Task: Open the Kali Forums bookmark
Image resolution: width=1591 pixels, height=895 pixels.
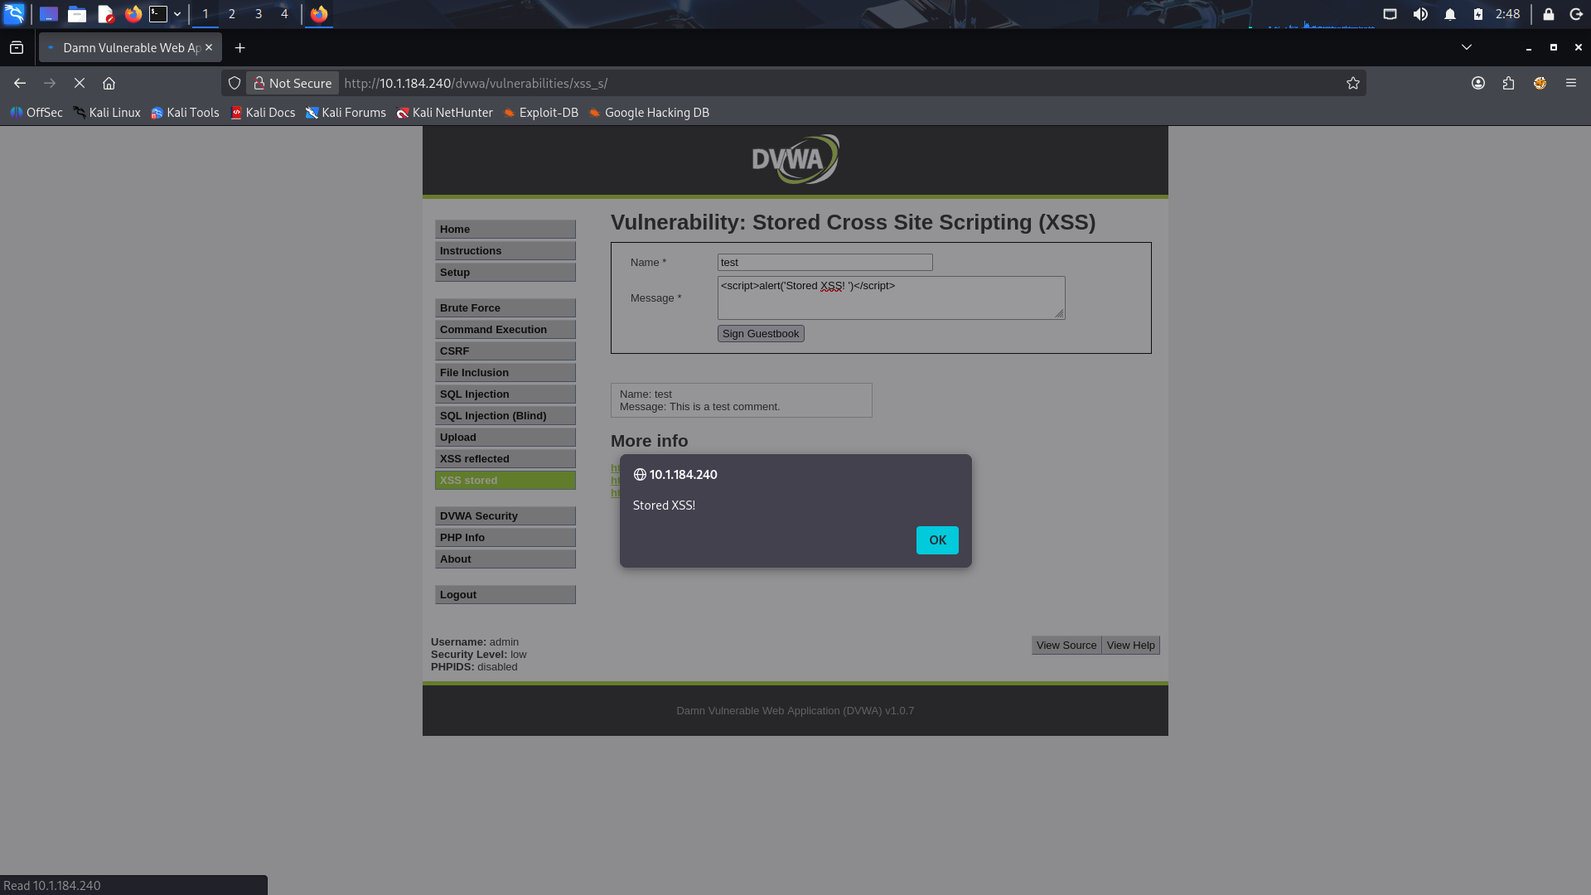Action: (x=346, y=113)
